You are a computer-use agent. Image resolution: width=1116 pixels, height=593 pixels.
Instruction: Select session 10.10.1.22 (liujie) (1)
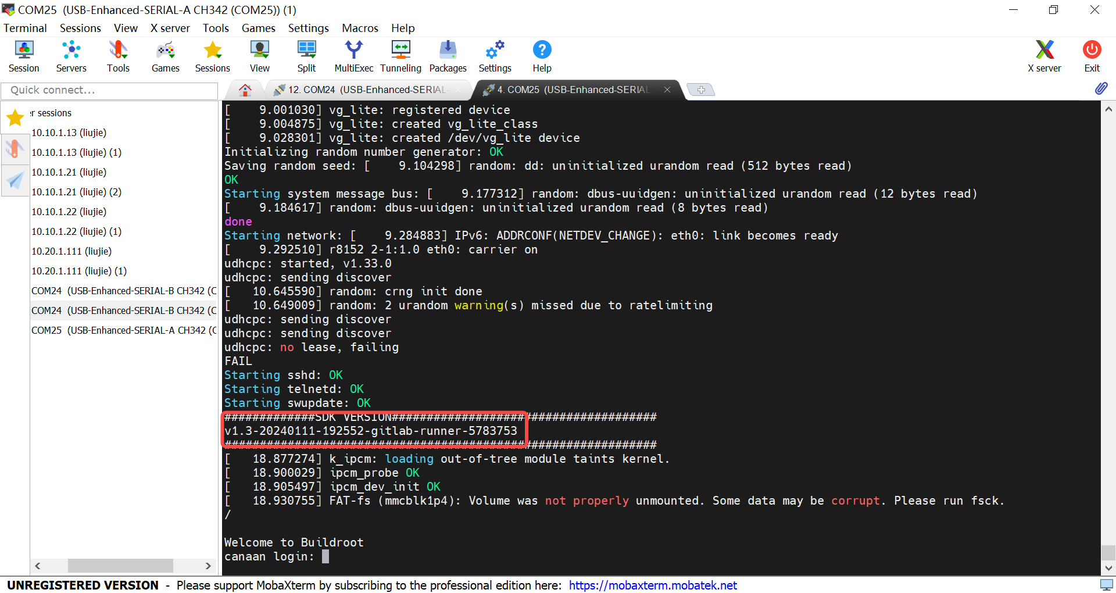point(76,231)
